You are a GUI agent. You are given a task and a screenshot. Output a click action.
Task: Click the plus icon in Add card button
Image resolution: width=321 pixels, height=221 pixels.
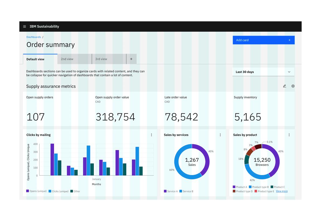290,40
